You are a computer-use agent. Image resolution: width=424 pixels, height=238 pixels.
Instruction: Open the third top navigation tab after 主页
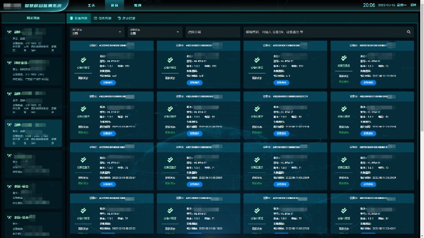138,5
